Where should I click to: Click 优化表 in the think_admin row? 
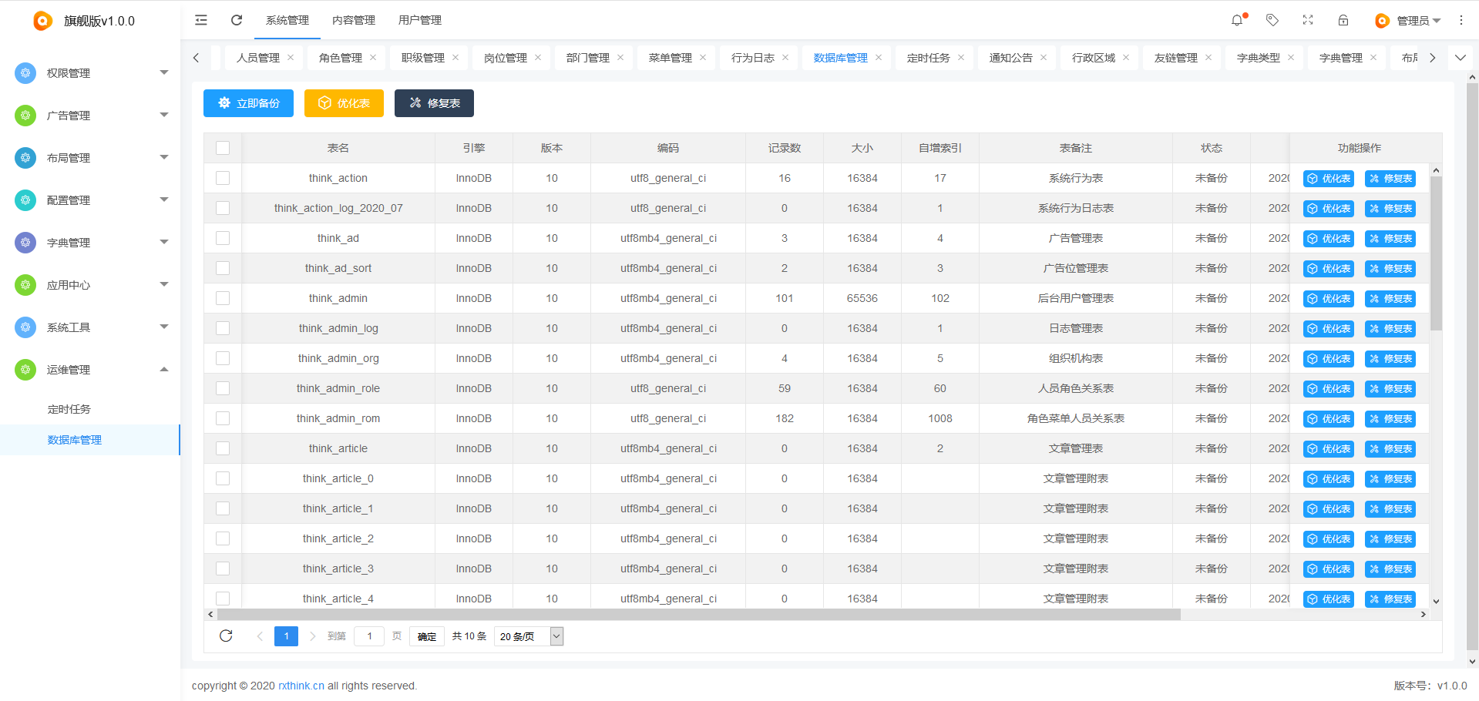pyautogui.click(x=1329, y=299)
